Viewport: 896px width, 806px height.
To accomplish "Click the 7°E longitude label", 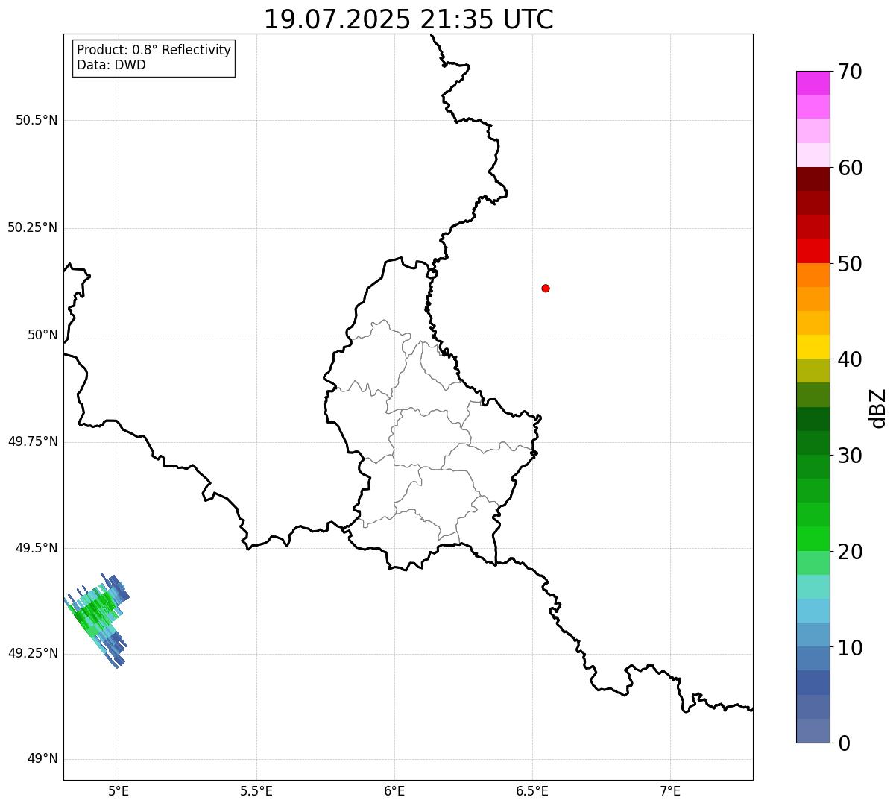I will 670,791.
